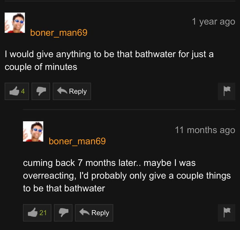Reply to the bathwater comment from 1 year ago
Screen dimensions: 240x230
72,92
